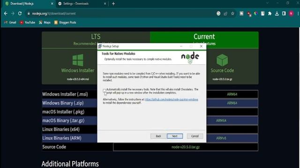Viewport: 300px width, 168px height.
Task: Switch to Settings - Downloads browser tab
Action: pos(82,4)
